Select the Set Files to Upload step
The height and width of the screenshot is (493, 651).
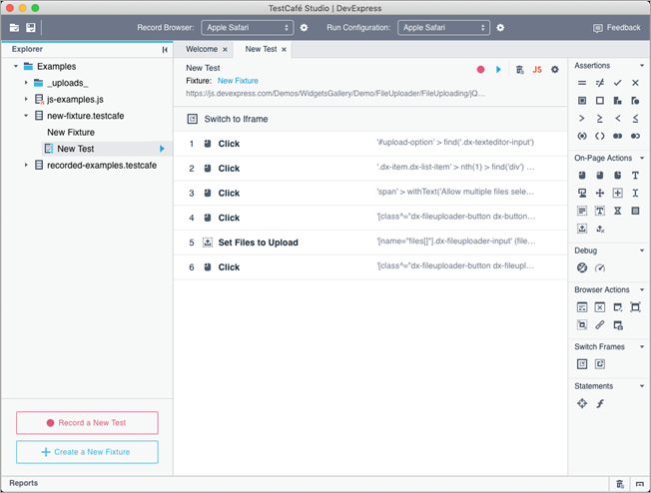pos(259,243)
